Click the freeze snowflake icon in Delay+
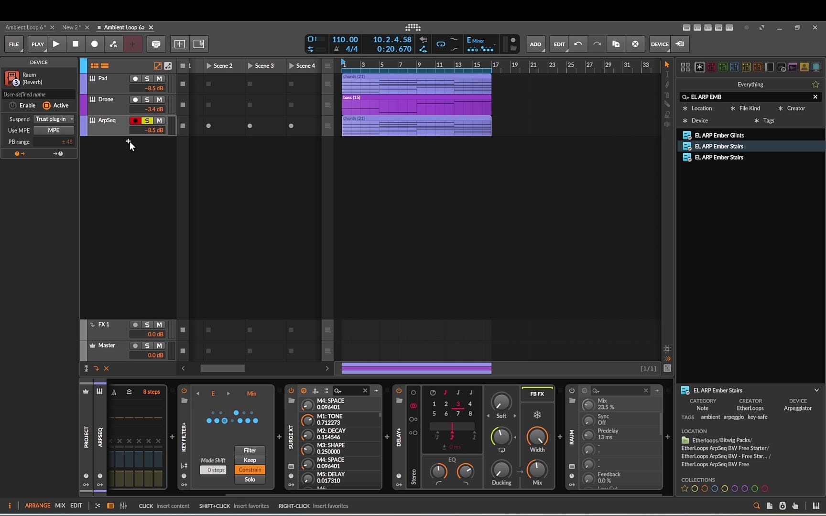826x516 pixels. click(x=537, y=415)
